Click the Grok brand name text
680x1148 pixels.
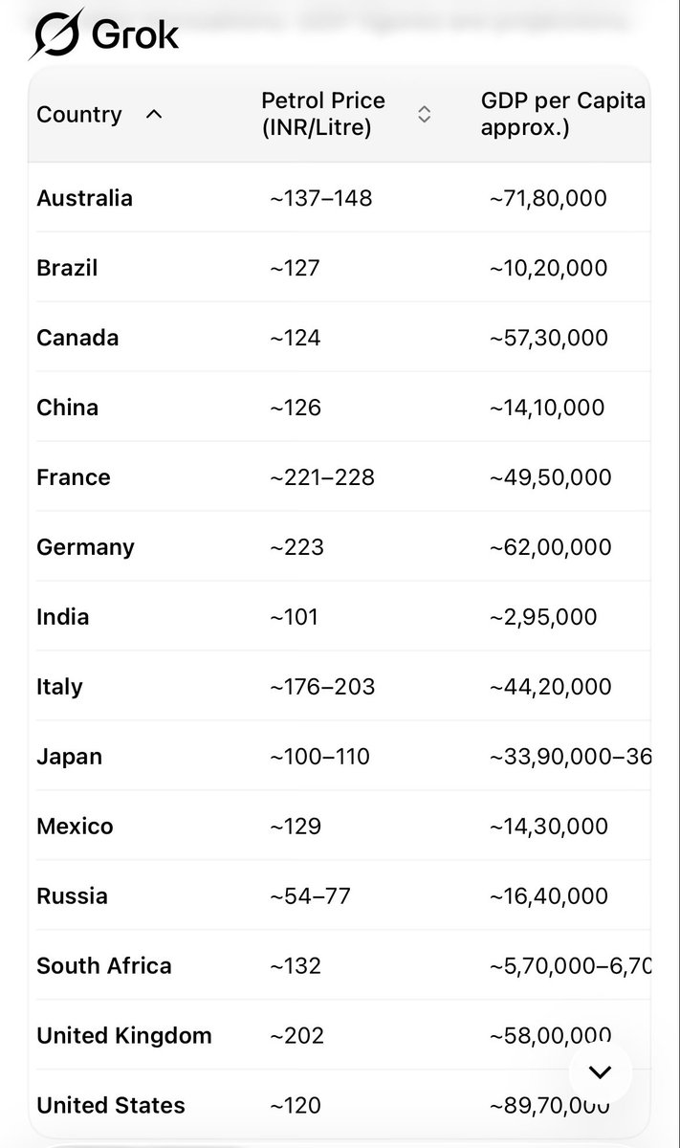tap(135, 35)
